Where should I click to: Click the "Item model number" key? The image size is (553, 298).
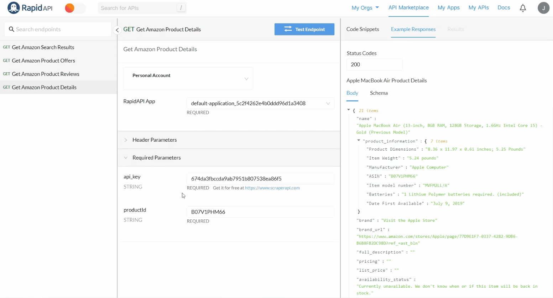click(x=391, y=185)
